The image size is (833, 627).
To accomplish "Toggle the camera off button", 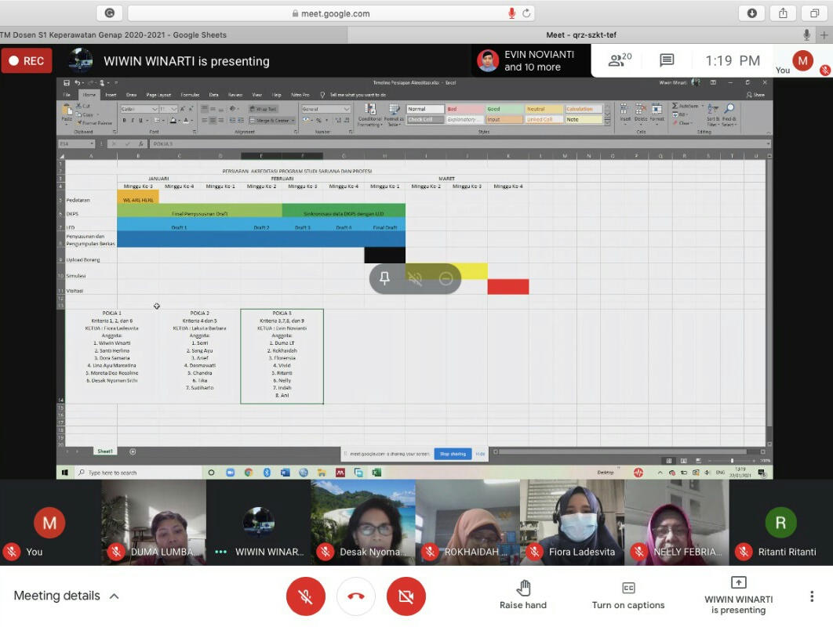I will coord(406,596).
